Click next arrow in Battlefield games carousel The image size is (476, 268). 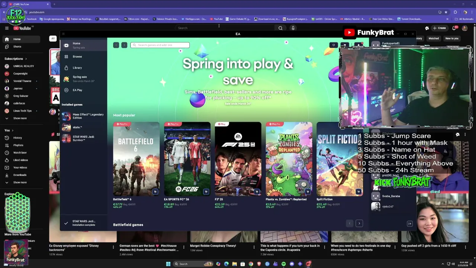pos(359,223)
